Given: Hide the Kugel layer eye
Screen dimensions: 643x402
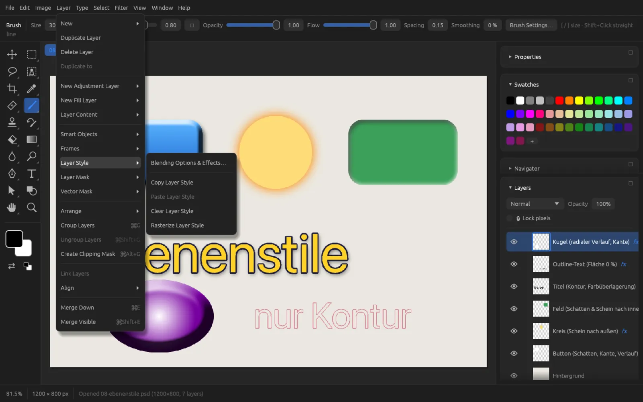Looking at the screenshot, I should [514, 242].
